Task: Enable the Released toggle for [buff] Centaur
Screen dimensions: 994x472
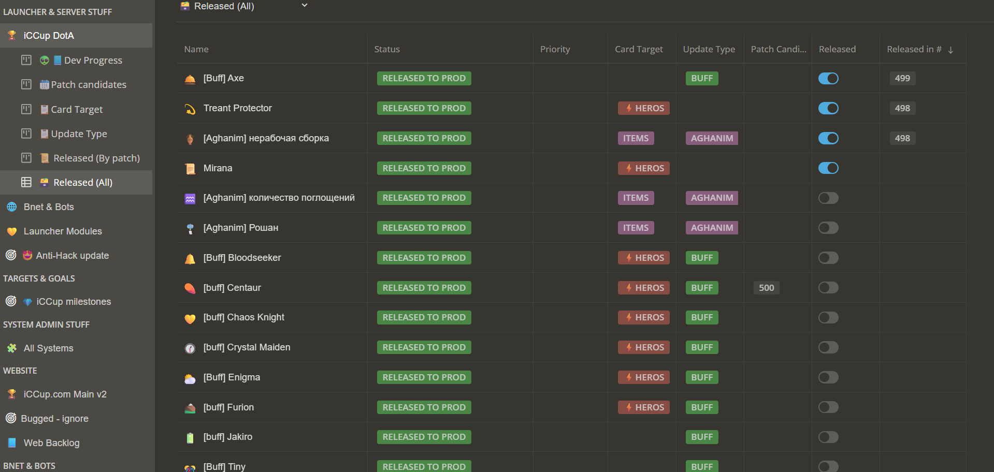Action: [828, 288]
